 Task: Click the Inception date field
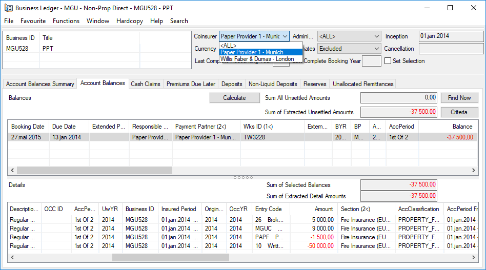tap(451, 36)
